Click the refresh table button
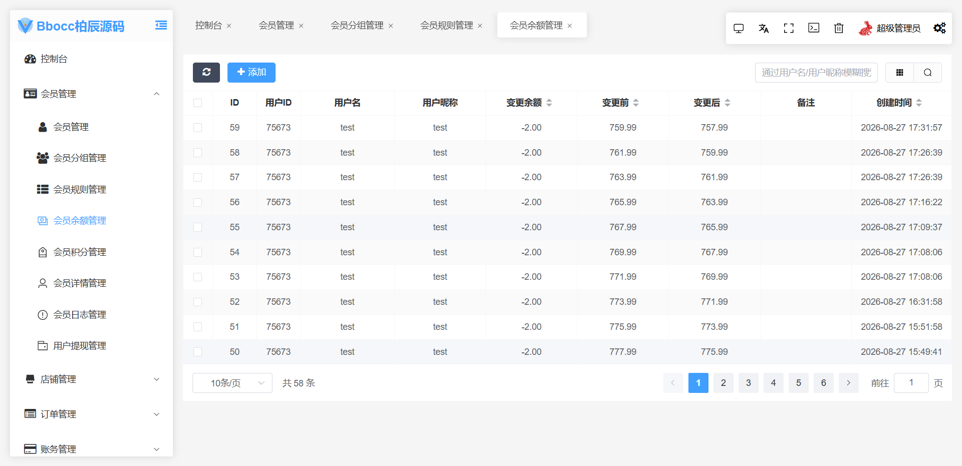The width and height of the screenshot is (962, 466). pyautogui.click(x=206, y=72)
